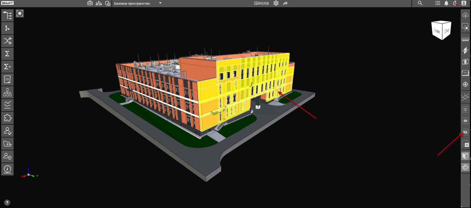Hide selected elements with crossed-eye icon
The image size is (471, 208).
click(465, 132)
